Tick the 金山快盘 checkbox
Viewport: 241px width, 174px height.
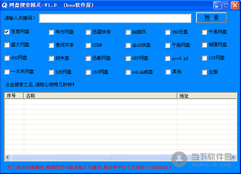point(128,45)
